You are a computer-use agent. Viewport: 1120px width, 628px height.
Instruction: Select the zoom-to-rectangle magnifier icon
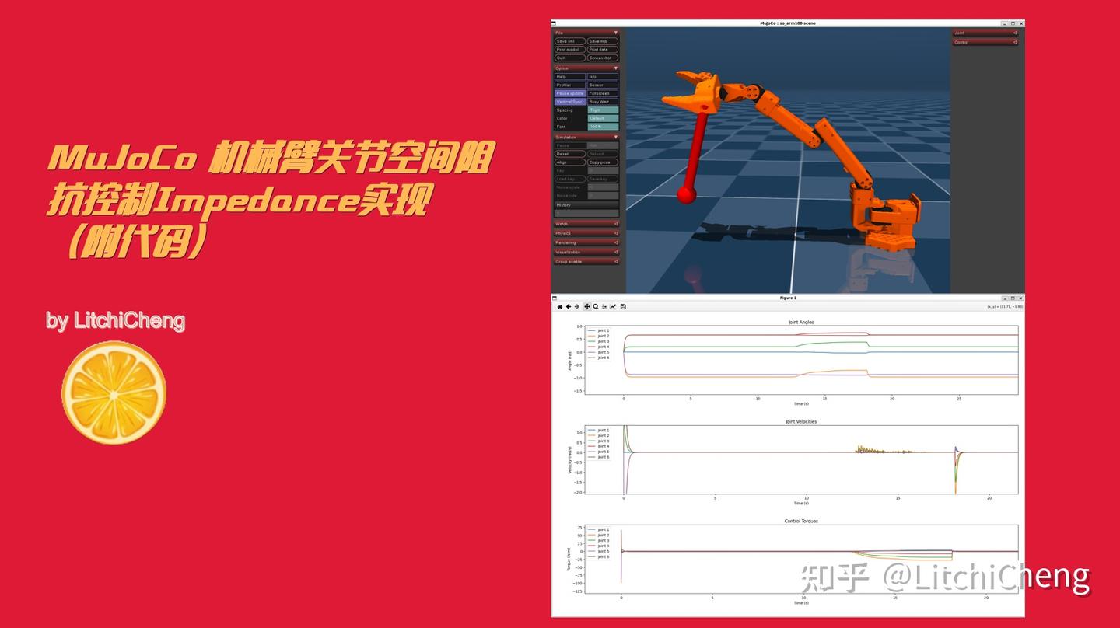coord(596,307)
